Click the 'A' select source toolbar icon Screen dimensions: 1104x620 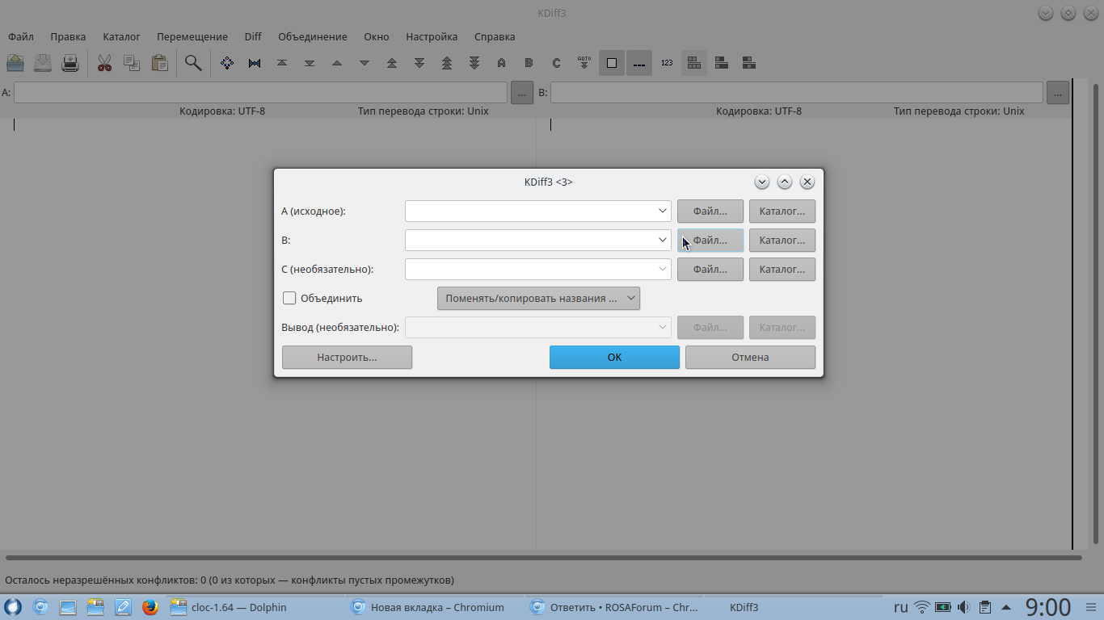point(501,63)
